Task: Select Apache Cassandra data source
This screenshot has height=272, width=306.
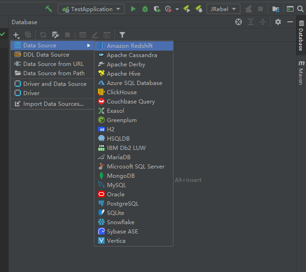Action: click(x=133, y=55)
